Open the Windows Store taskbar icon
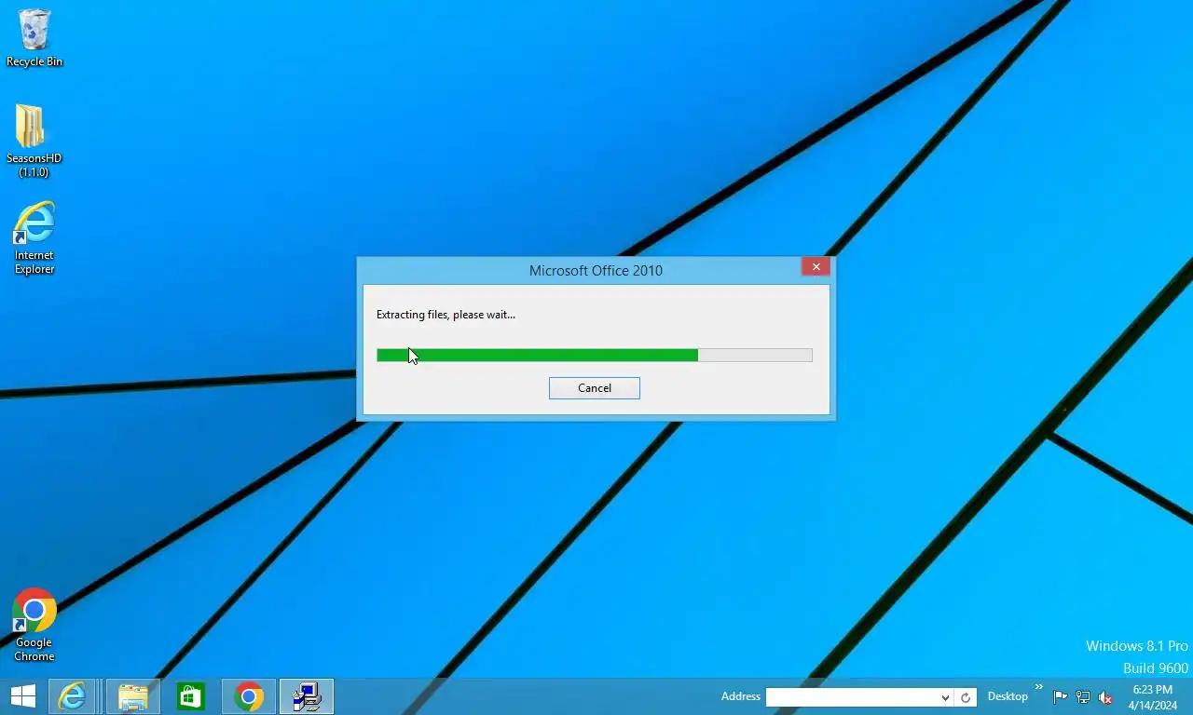 tap(191, 696)
